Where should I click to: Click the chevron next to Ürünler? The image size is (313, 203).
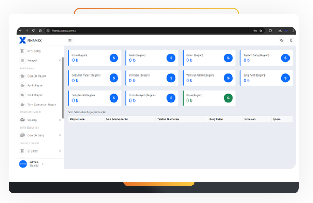[60, 151]
